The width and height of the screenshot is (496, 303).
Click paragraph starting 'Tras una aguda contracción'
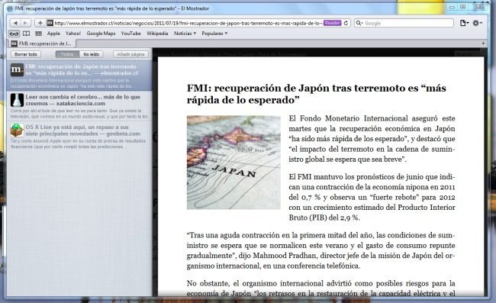[320, 250]
